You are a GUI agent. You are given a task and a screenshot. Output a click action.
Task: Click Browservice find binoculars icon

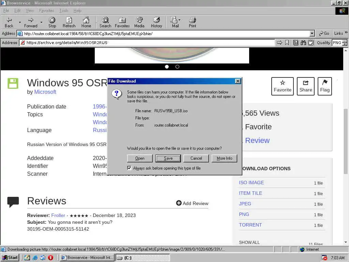pyautogui.click(x=303, y=43)
